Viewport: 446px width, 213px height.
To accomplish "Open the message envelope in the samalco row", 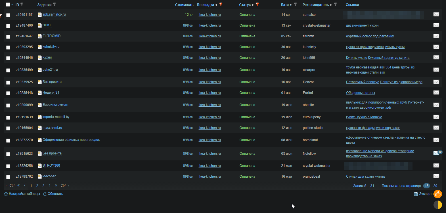I will click(436, 14).
